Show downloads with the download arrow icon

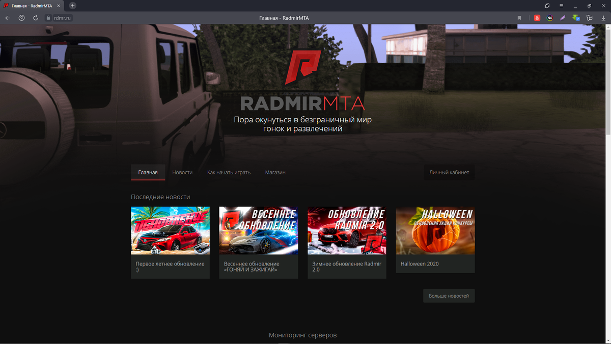click(603, 18)
